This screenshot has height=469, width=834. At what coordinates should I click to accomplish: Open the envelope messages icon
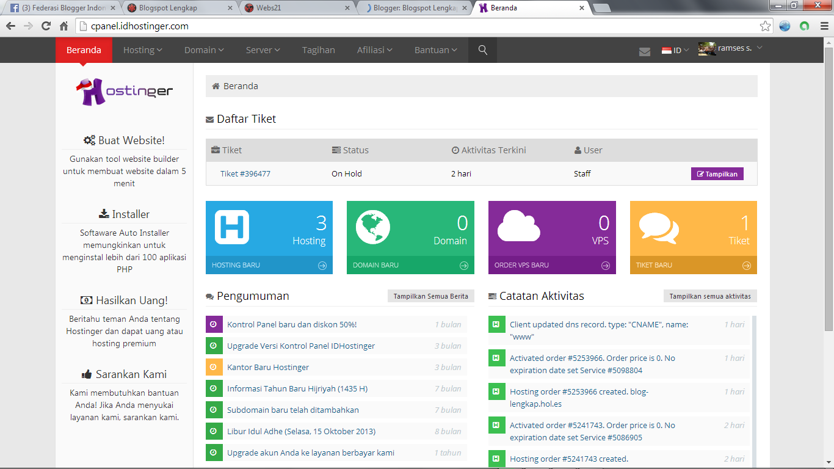coord(645,51)
